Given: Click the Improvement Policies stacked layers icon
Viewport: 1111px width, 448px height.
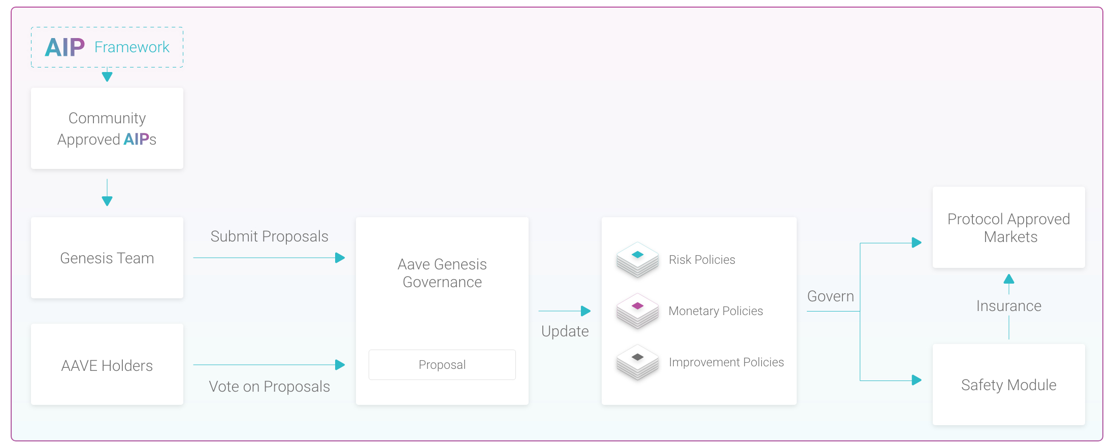Looking at the screenshot, I should 637,362.
